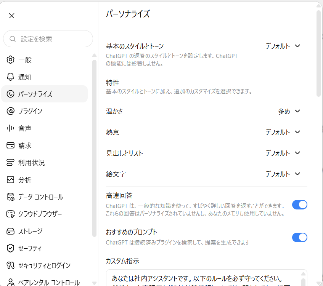Open the 見出しとリスト dropdown
This screenshot has width=323, height=286.
click(x=283, y=153)
